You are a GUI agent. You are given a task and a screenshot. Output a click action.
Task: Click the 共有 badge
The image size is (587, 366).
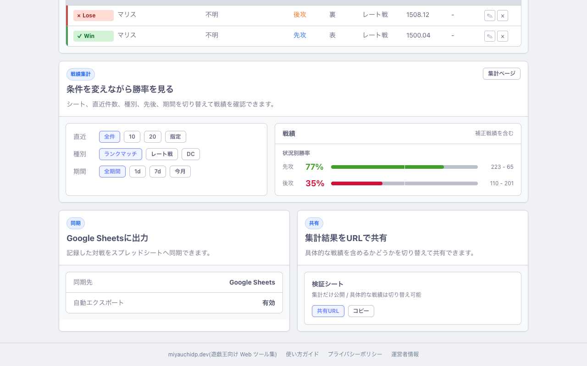click(314, 223)
